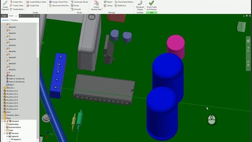Open the harness Library
This screenshot has height=142, width=252.
(108, 6)
